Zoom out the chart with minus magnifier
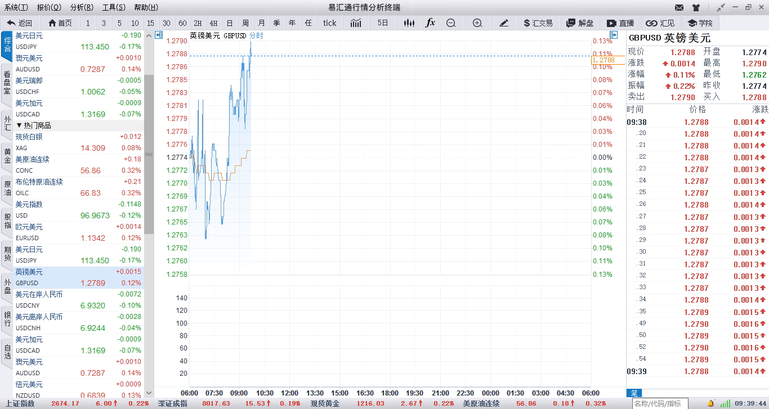This screenshot has height=409, width=769. [451, 23]
